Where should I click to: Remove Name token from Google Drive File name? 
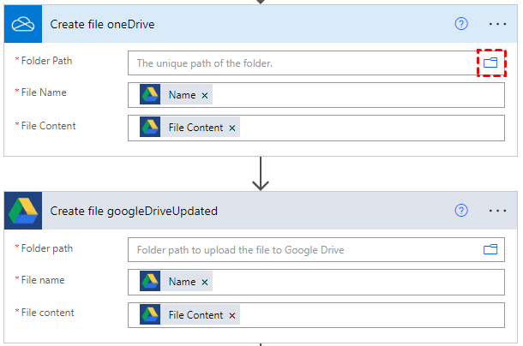pyautogui.click(x=205, y=282)
